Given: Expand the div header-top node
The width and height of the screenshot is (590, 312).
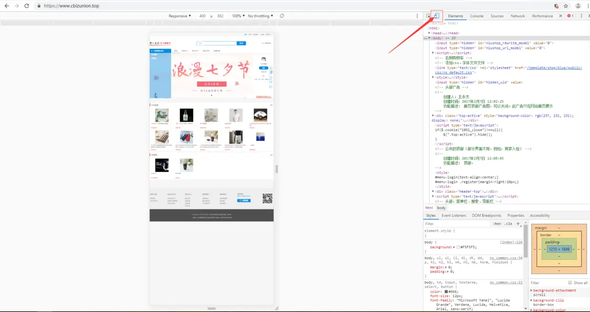Looking at the screenshot, I should [x=433, y=191].
